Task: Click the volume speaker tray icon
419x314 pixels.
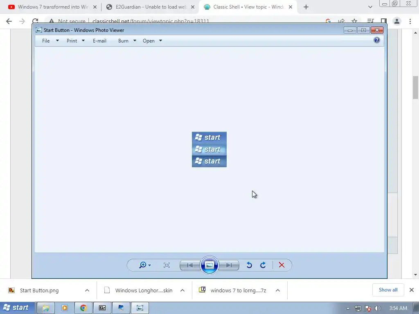Action: click(x=378, y=308)
